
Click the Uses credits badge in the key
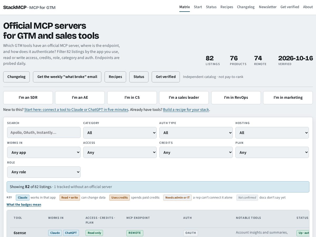[120, 197]
